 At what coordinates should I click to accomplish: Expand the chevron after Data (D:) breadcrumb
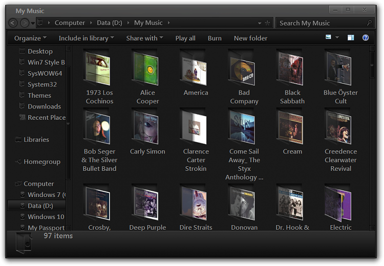click(x=128, y=23)
